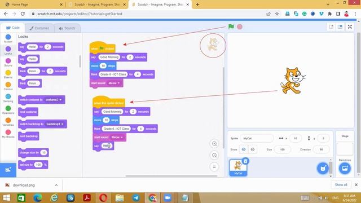
Task: Edit the sprite name MyCat field
Action: pyautogui.click(x=257, y=138)
